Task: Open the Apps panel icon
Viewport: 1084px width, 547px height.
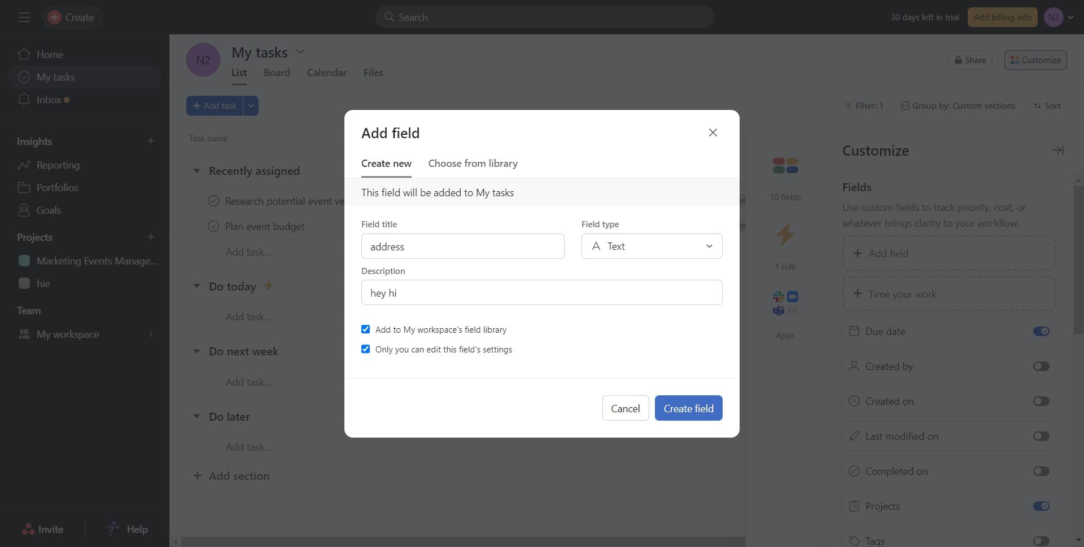Action: (785, 302)
